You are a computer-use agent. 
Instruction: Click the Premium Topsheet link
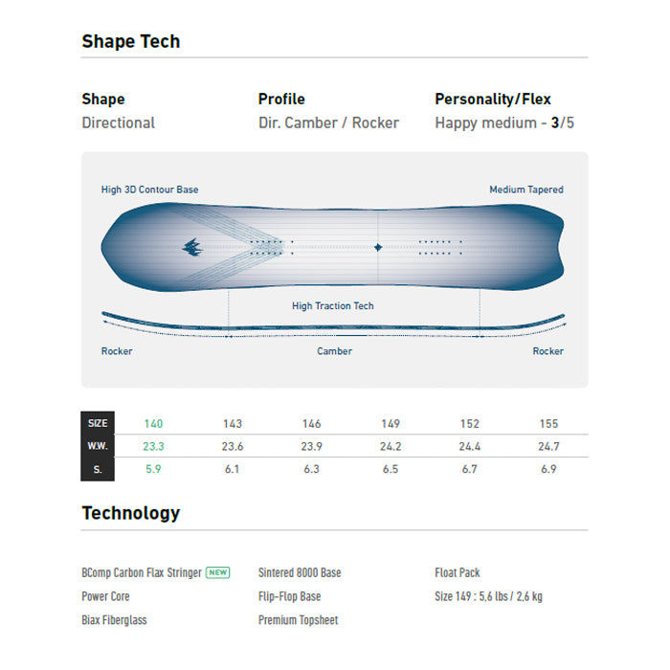(298, 620)
